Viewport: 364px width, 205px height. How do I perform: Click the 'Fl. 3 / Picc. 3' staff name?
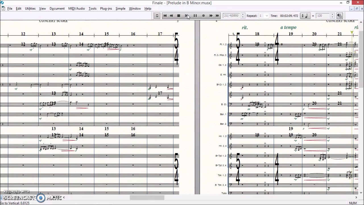220,55
